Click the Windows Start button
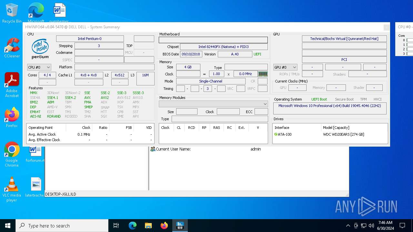The width and height of the screenshot is (413, 232). 8,226
